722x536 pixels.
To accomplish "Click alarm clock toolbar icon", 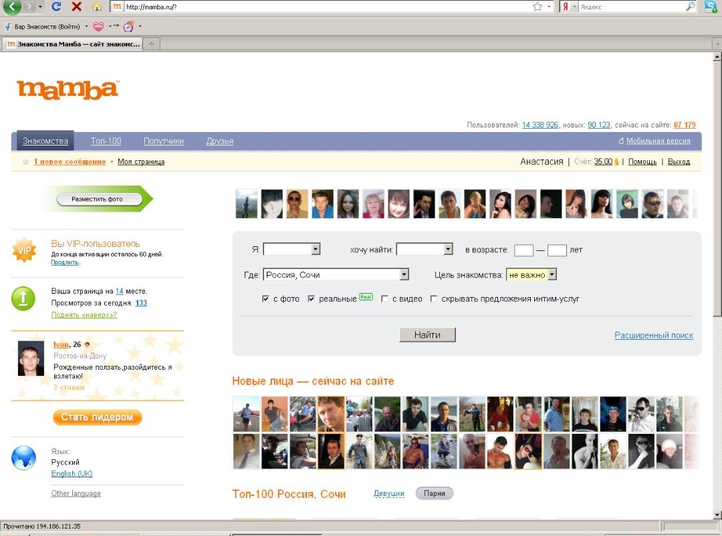I will coord(128,26).
